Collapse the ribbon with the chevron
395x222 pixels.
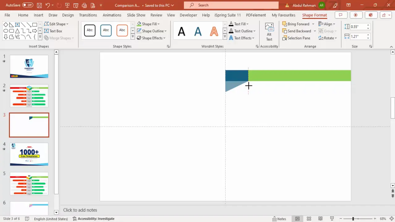(x=392, y=47)
